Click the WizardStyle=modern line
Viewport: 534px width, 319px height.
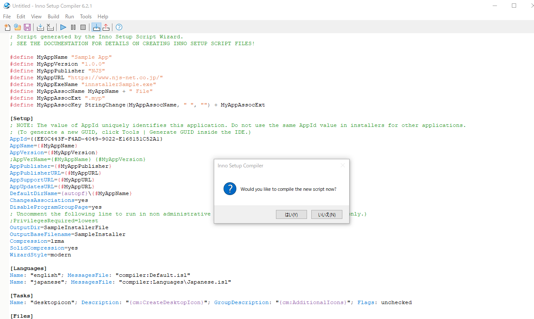pyautogui.click(x=40, y=255)
